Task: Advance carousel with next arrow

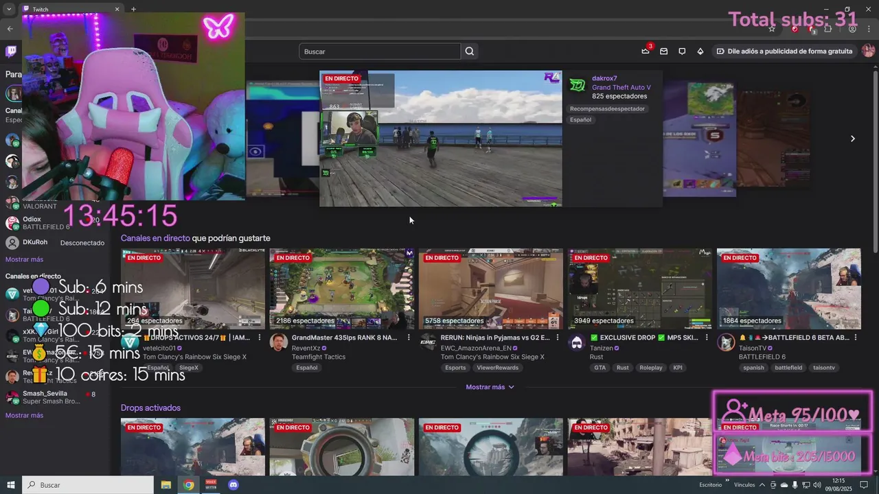Action: point(853,139)
